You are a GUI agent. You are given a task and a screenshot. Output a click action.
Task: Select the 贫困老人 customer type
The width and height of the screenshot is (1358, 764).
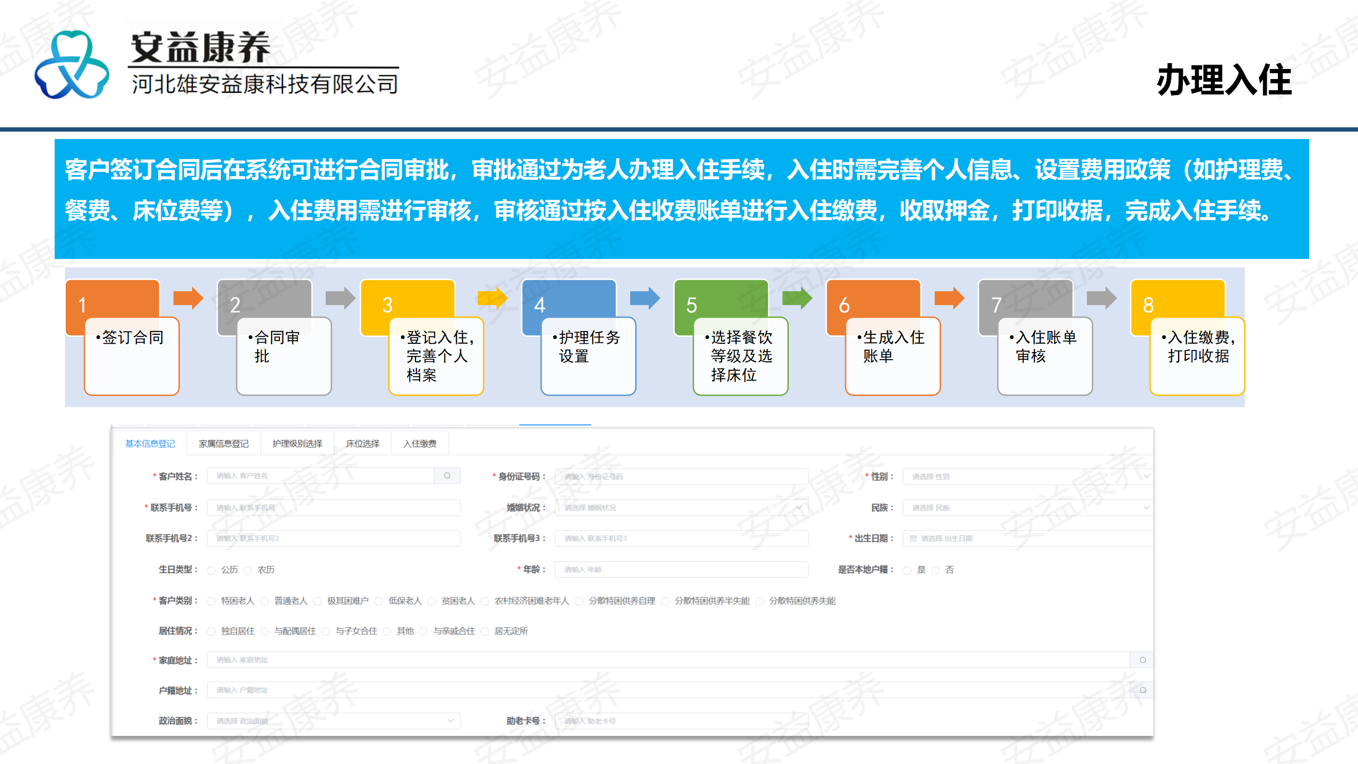432,601
